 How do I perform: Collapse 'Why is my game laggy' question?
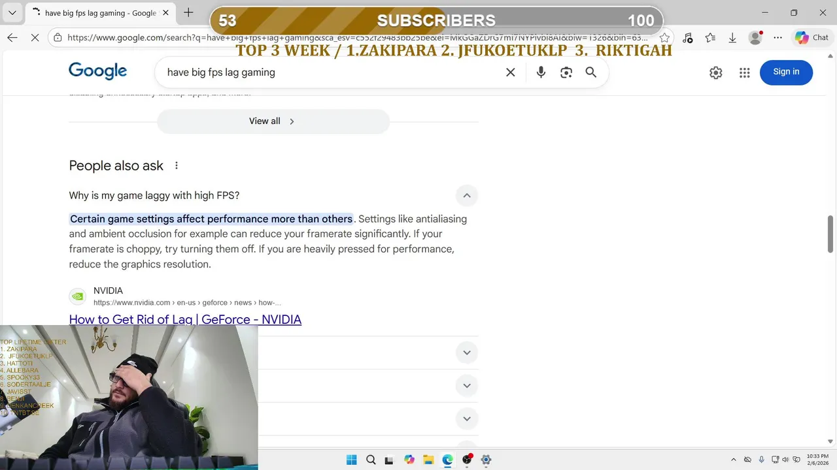[x=467, y=195]
